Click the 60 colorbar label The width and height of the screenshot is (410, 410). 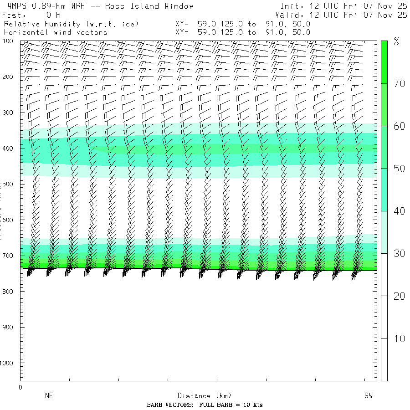pyautogui.click(x=399, y=126)
